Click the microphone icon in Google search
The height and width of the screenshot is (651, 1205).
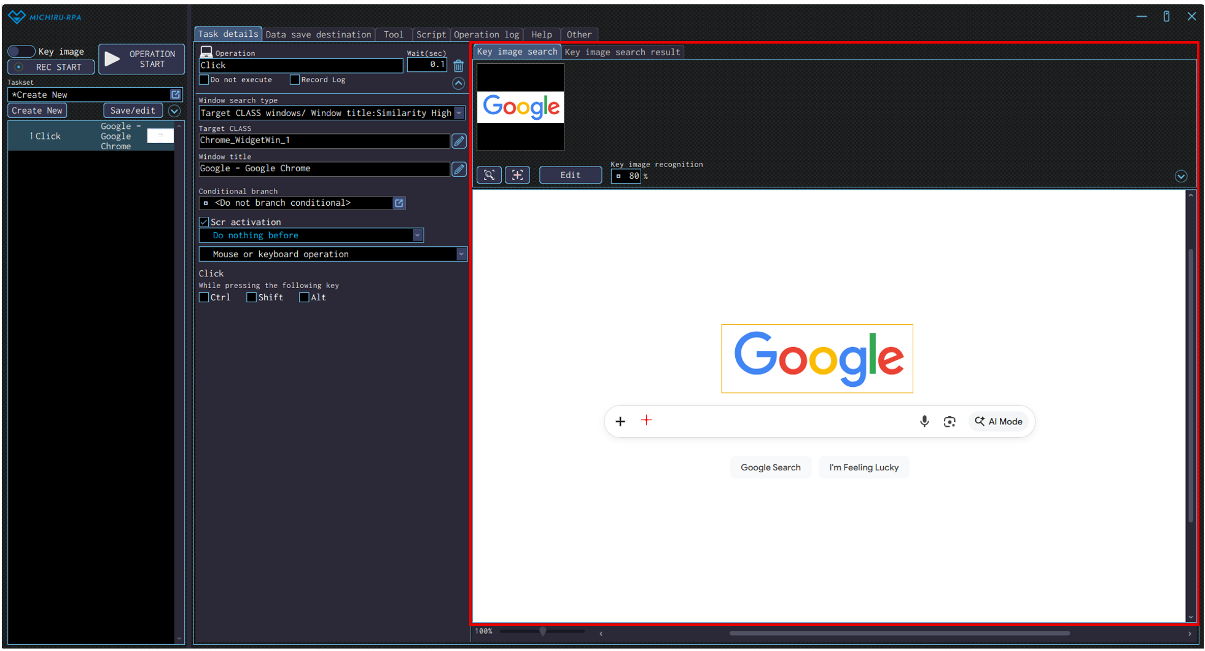click(924, 421)
